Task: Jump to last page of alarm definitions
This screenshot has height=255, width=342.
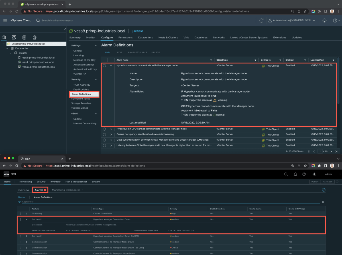Action: [336, 151]
